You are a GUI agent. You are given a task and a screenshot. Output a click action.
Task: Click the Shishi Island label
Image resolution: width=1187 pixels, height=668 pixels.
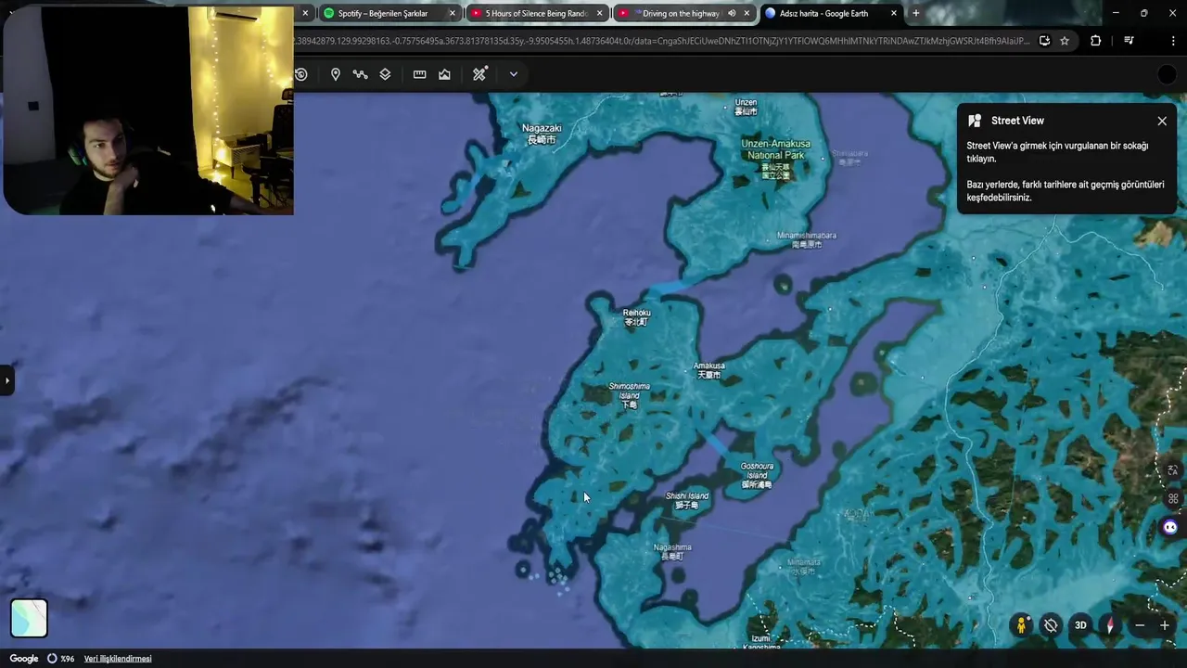687,500
